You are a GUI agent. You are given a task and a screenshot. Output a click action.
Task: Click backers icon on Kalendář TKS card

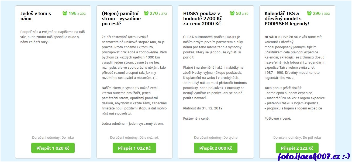click(x=309, y=13)
